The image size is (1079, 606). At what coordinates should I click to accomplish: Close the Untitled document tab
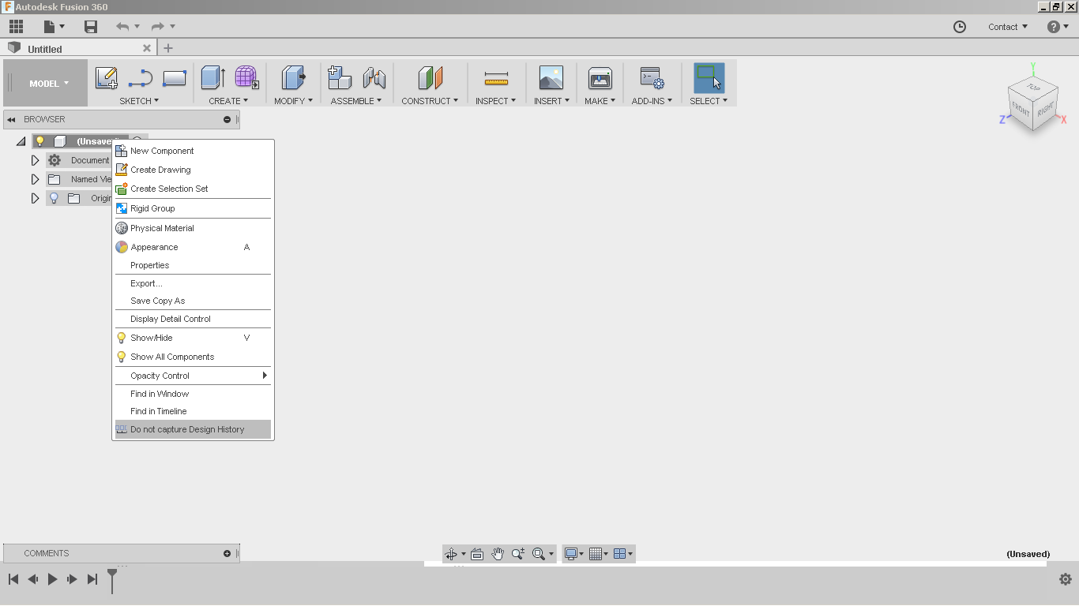click(x=146, y=48)
